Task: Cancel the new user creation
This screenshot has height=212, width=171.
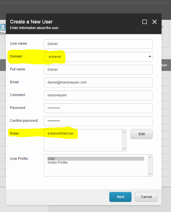Action: 146,197
